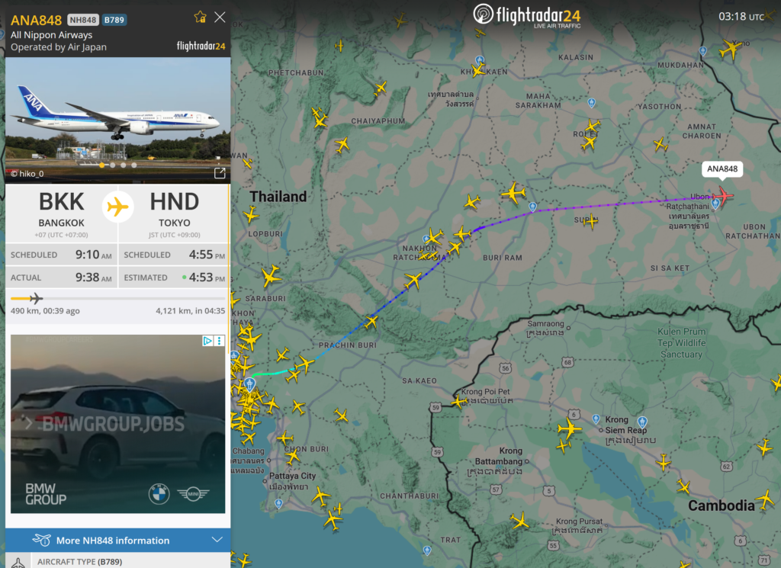Image resolution: width=781 pixels, height=568 pixels.
Task: Click the flight progress bar plane marker
Action: (x=35, y=298)
